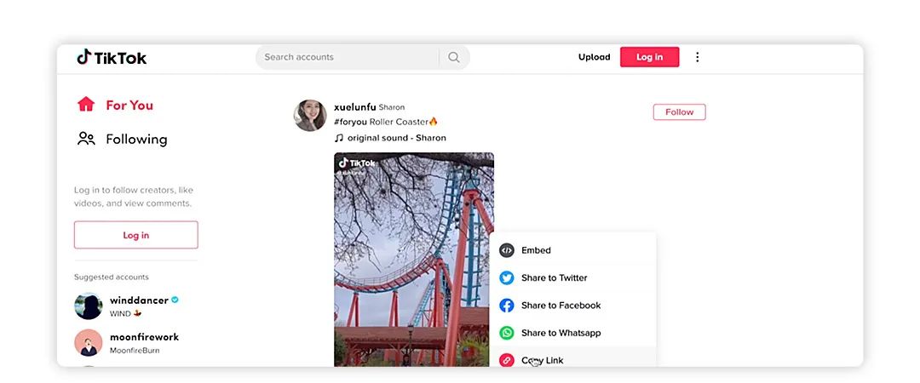Click the TikTok logo in header
The width and height of the screenshot is (920, 383).
point(112,57)
